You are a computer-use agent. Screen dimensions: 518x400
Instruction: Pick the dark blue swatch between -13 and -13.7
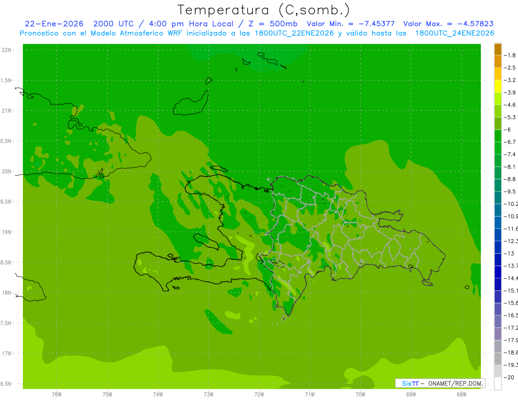[x=498, y=259]
